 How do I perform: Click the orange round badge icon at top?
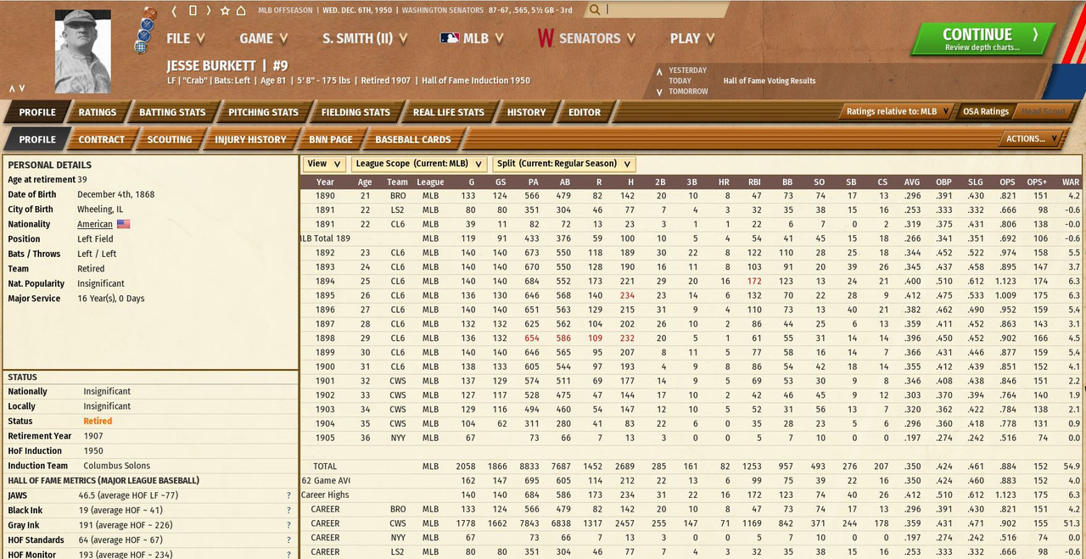(x=150, y=13)
